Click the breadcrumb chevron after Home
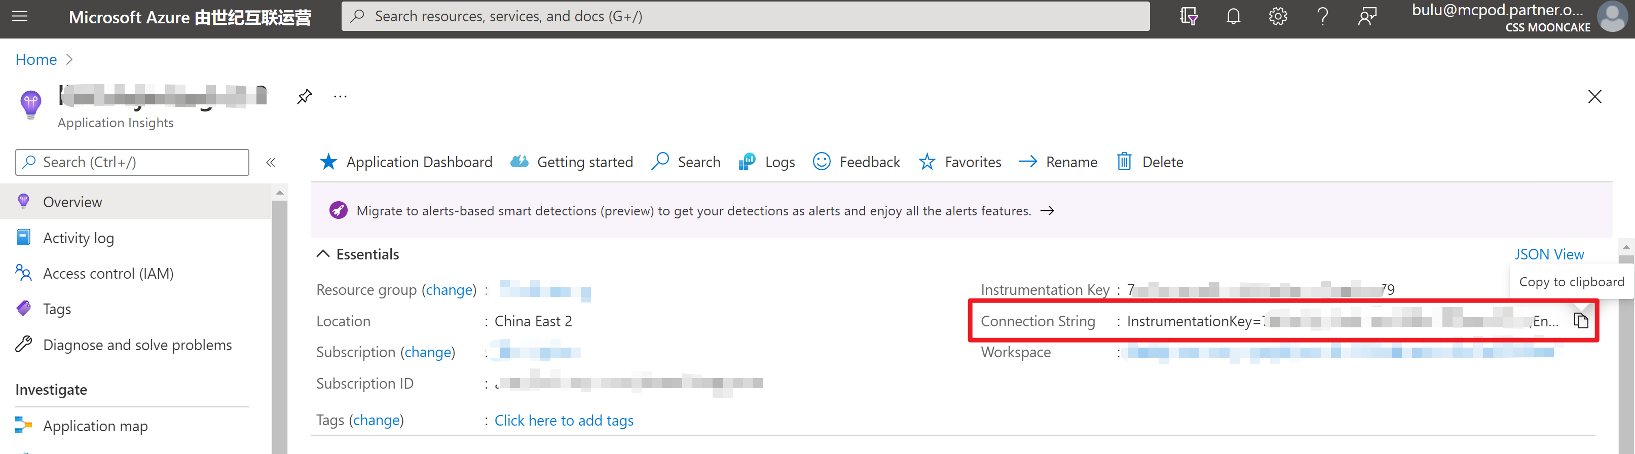The height and width of the screenshot is (454, 1635). point(70,59)
